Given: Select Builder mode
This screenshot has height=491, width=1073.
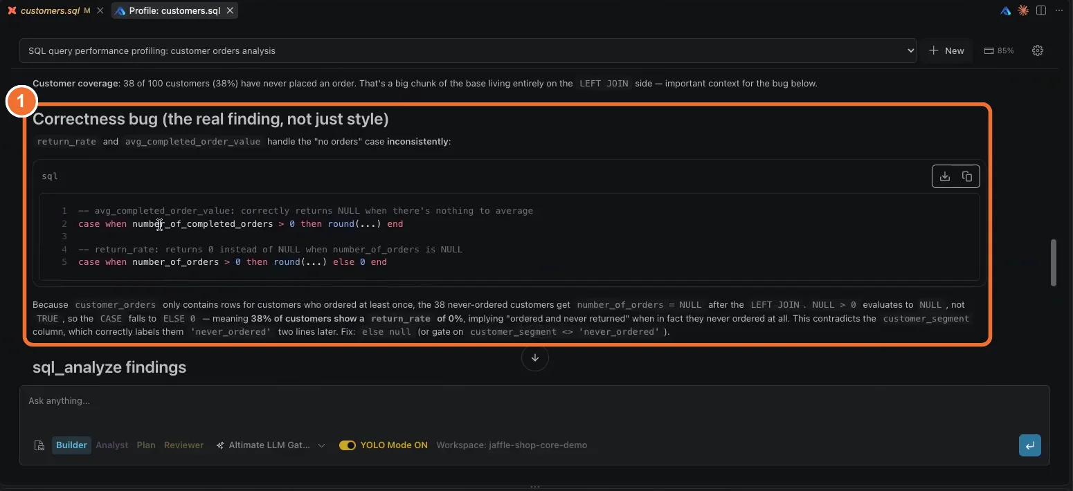Looking at the screenshot, I should [71, 445].
